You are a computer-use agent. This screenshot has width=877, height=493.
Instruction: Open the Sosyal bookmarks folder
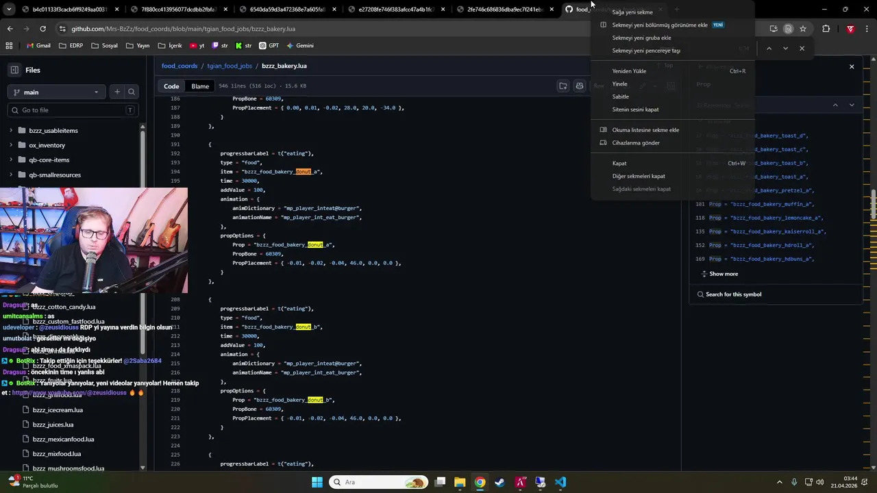[104, 45]
